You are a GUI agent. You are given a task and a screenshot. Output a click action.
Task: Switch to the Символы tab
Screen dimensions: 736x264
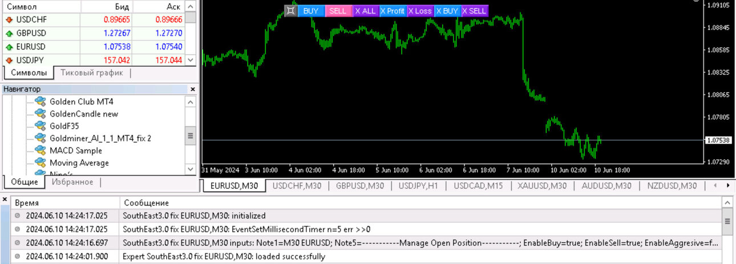[x=29, y=73]
